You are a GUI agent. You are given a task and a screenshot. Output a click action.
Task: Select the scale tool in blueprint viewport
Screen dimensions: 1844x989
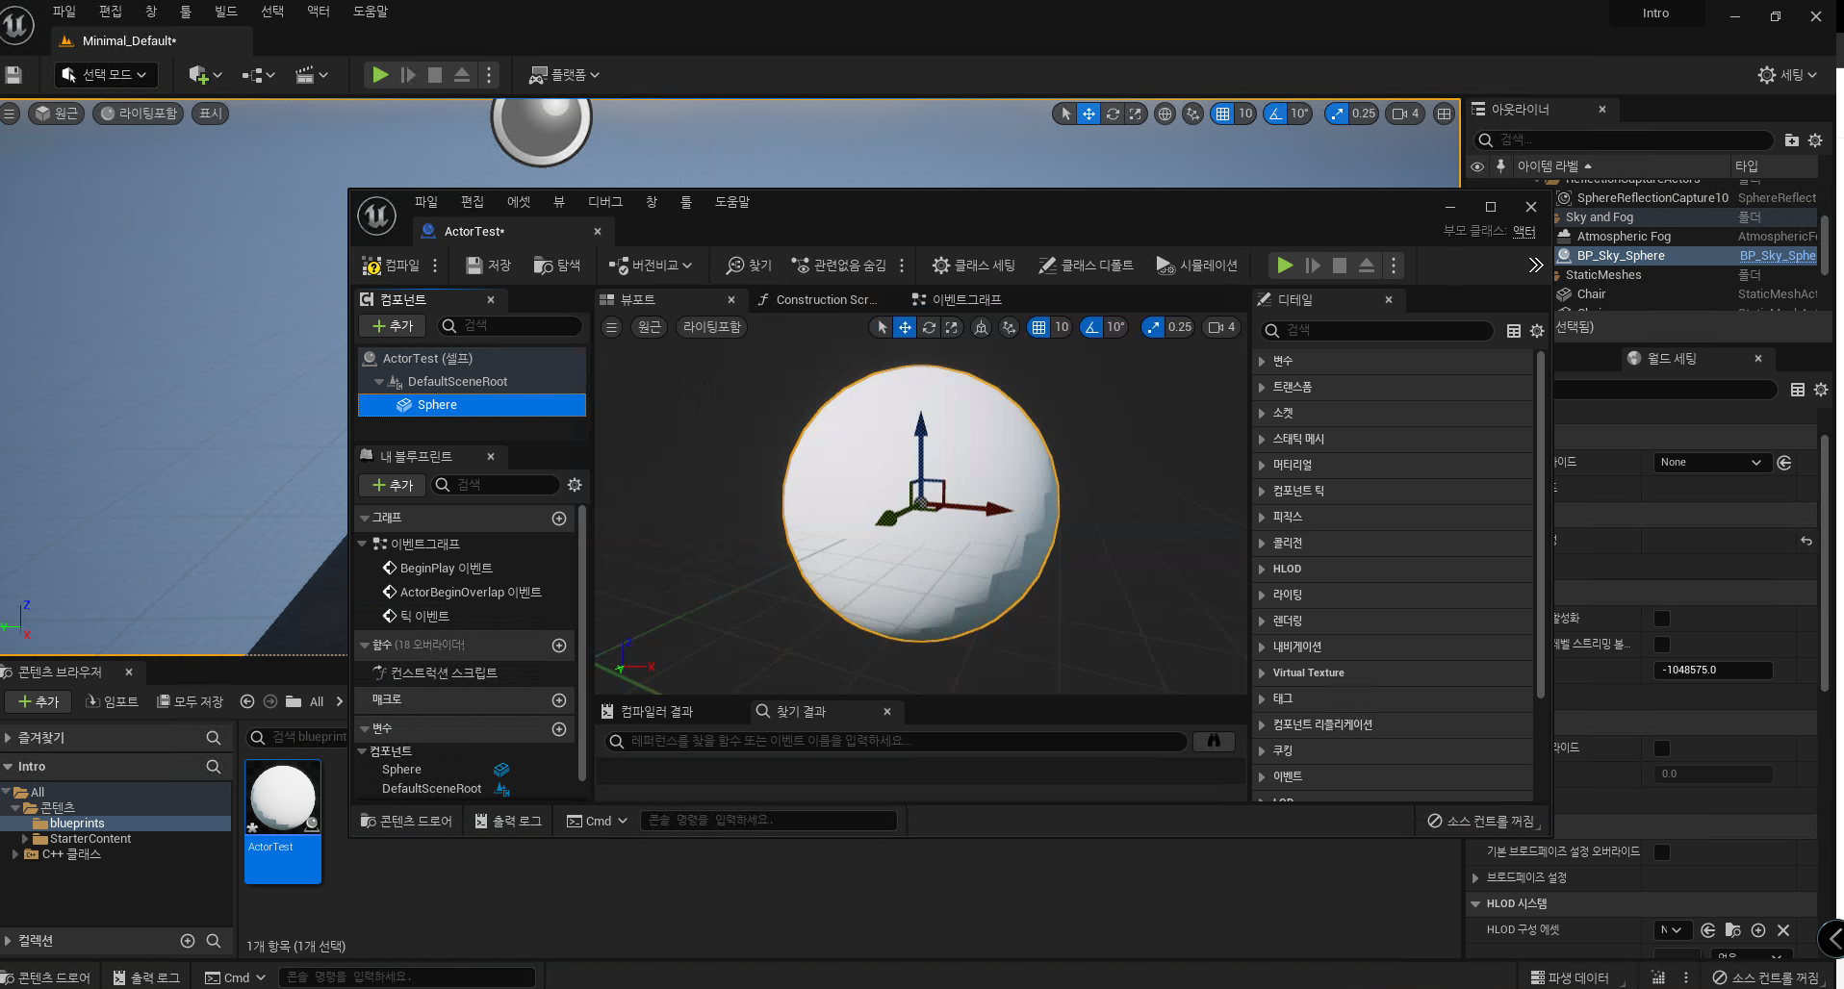(x=952, y=327)
